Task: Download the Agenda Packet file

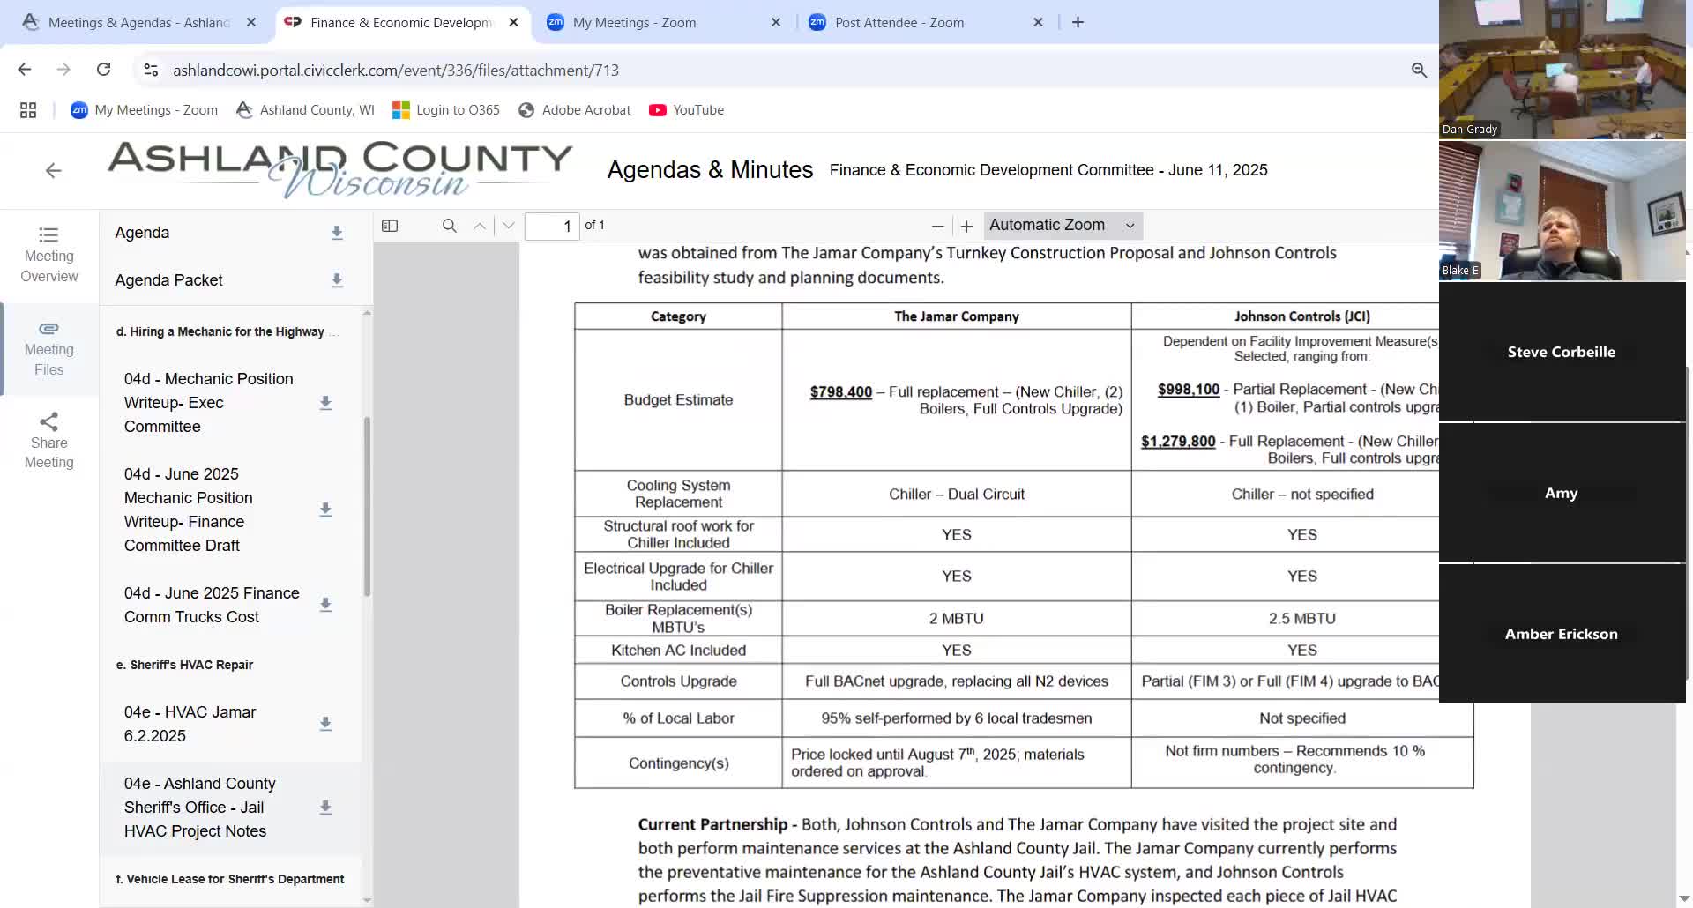Action: [x=336, y=280]
